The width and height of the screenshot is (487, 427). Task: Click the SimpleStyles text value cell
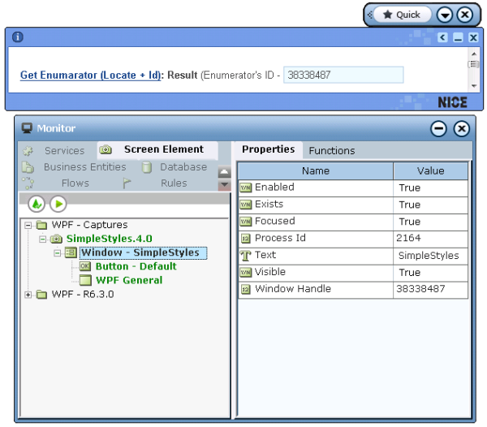click(x=430, y=256)
